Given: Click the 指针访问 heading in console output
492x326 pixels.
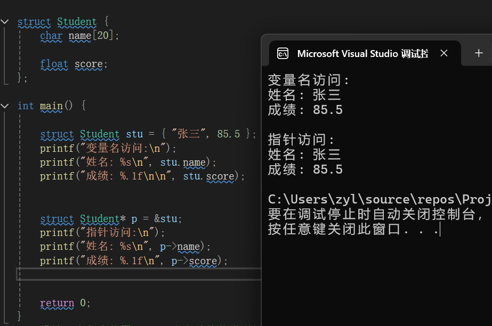Looking at the screenshot, I should pyautogui.click(x=302, y=140).
